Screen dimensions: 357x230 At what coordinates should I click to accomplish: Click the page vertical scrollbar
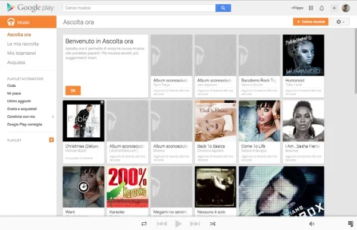(x=355, y=61)
